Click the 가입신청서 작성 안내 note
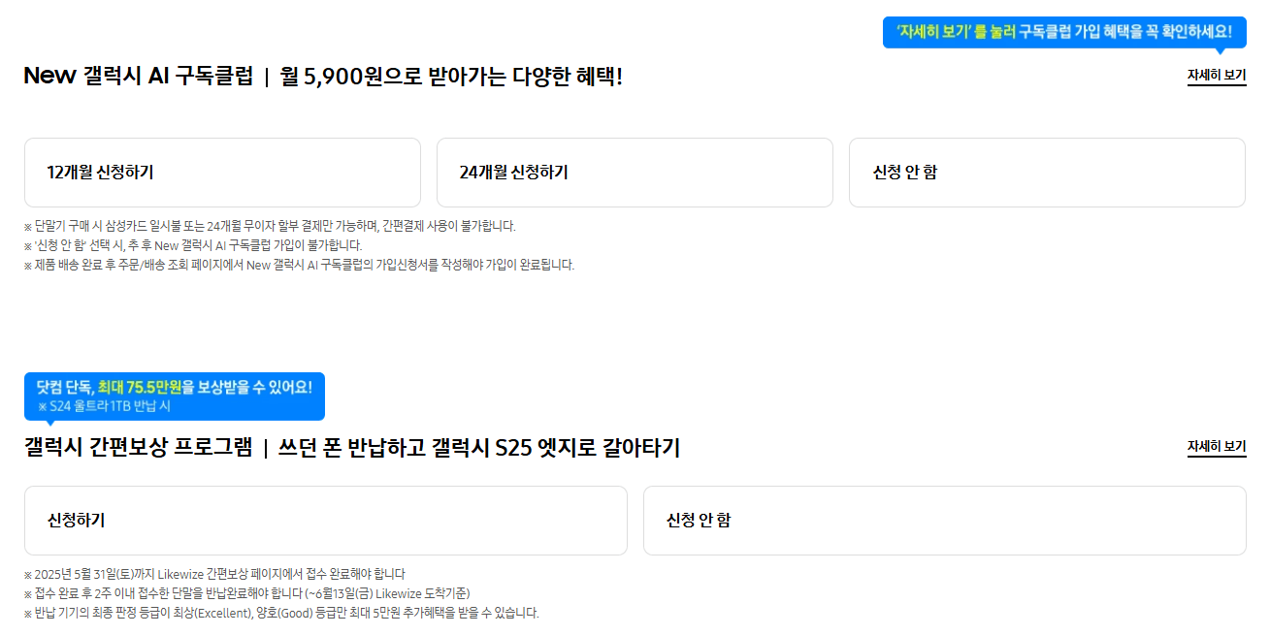Image resolution: width=1270 pixels, height=635 pixels. click(299, 263)
